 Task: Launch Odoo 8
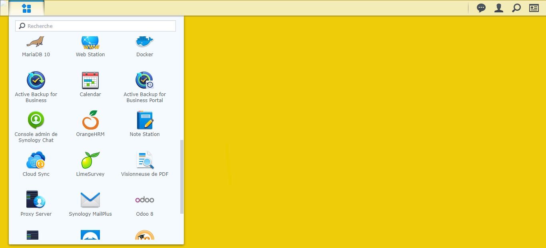(x=145, y=204)
